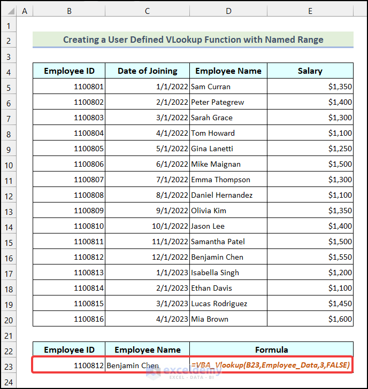This screenshot has height=389, width=368.
Task: Select cell containing Jason Lee
Action: click(228, 225)
